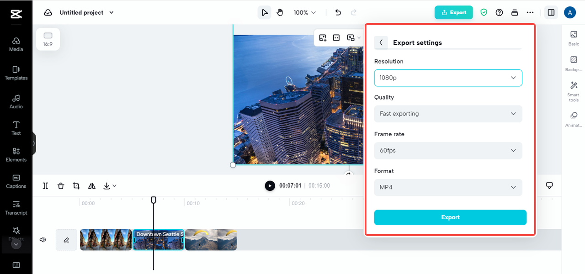
Task: Click the rotate handle below the preview
Action: (349, 174)
